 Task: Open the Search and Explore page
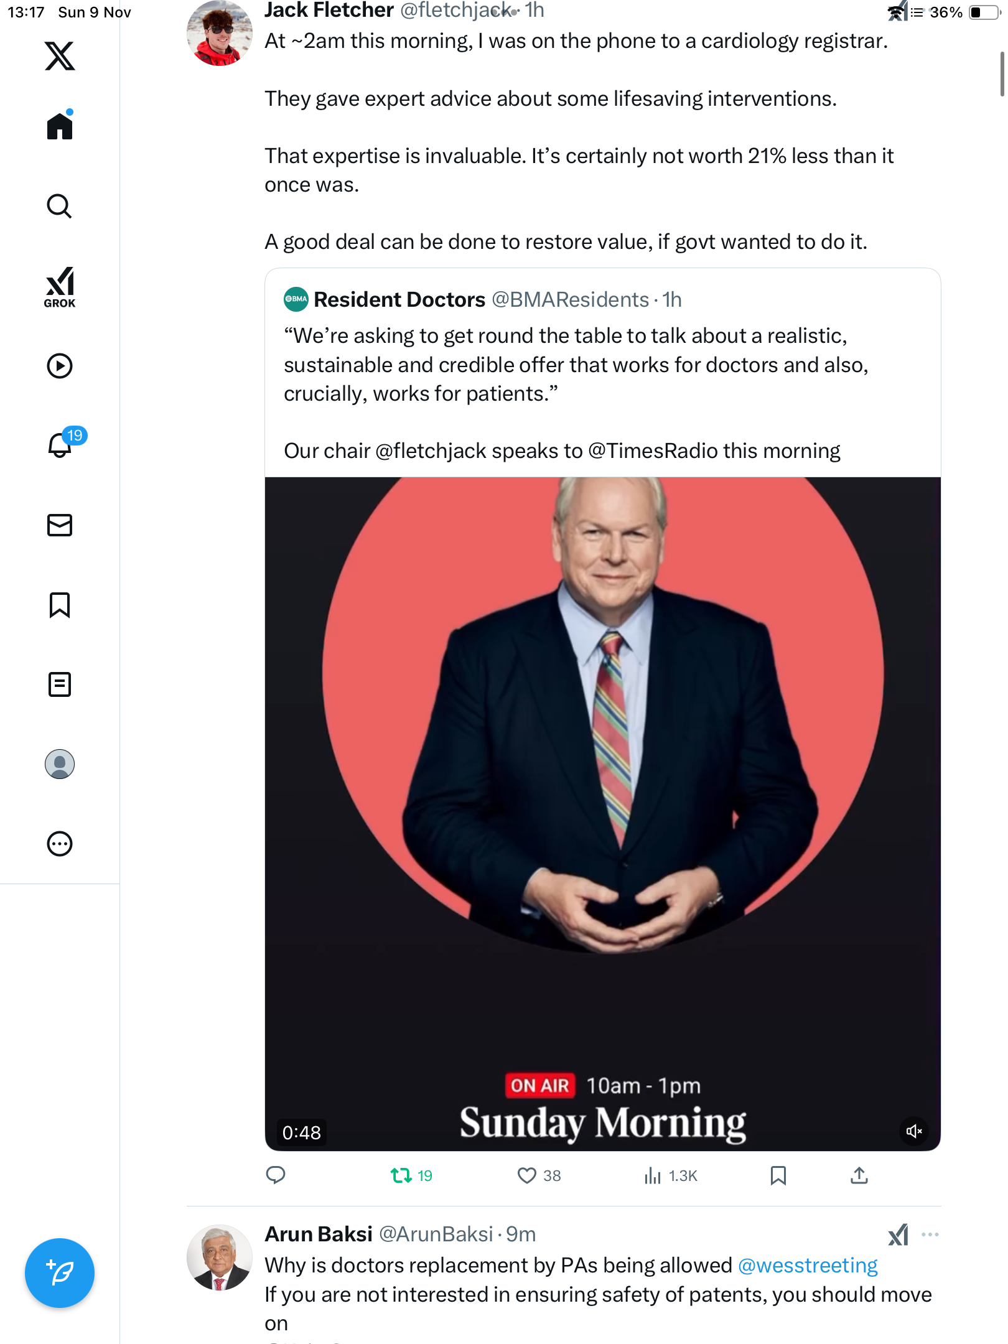tap(60, 206)
